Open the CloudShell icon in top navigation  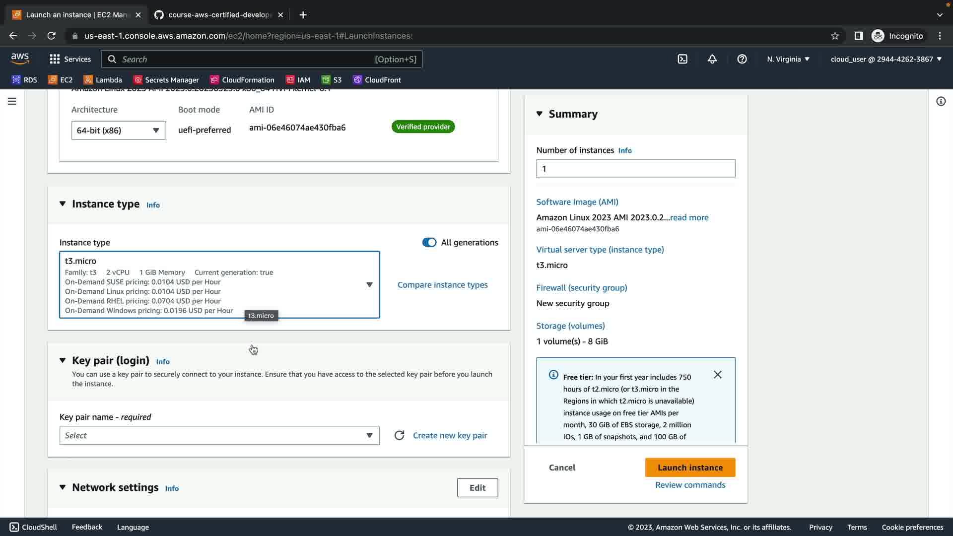[682, 59]
